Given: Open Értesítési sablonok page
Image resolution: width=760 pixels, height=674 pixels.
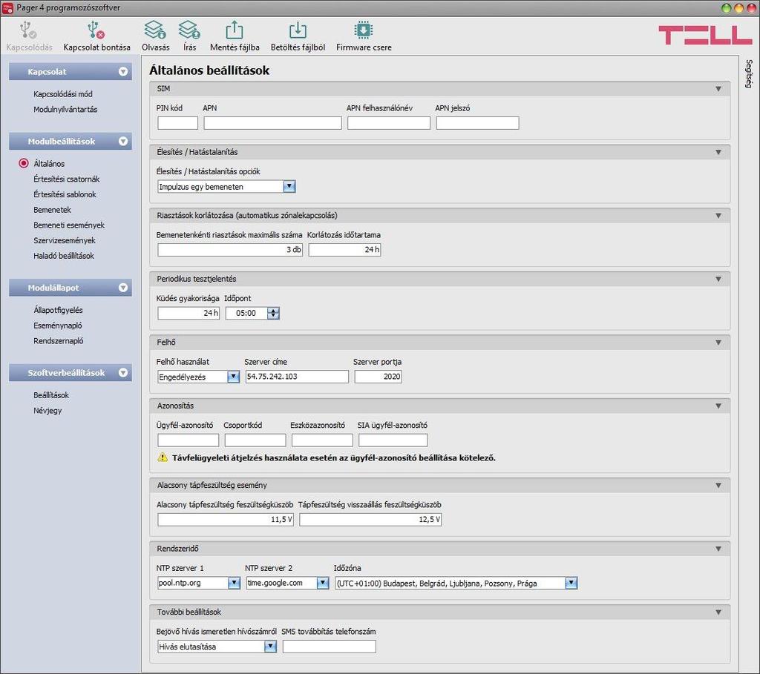Looking at the screenshot, I should [65, 195].
